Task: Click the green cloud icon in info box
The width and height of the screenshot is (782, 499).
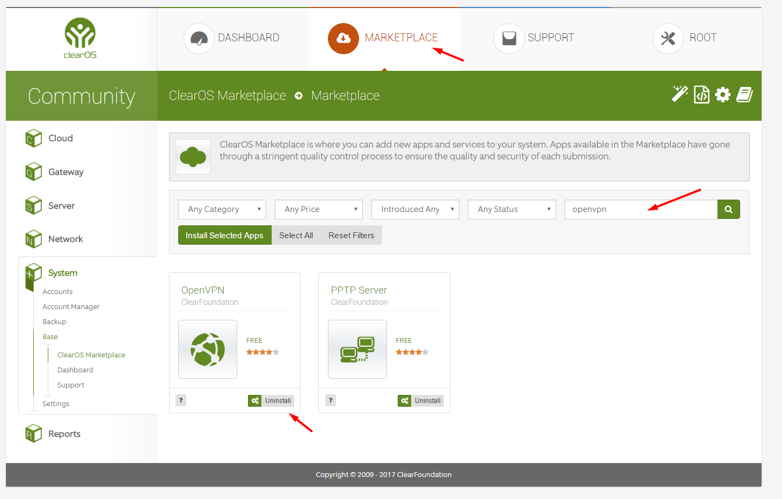Action: click(193, 157)
